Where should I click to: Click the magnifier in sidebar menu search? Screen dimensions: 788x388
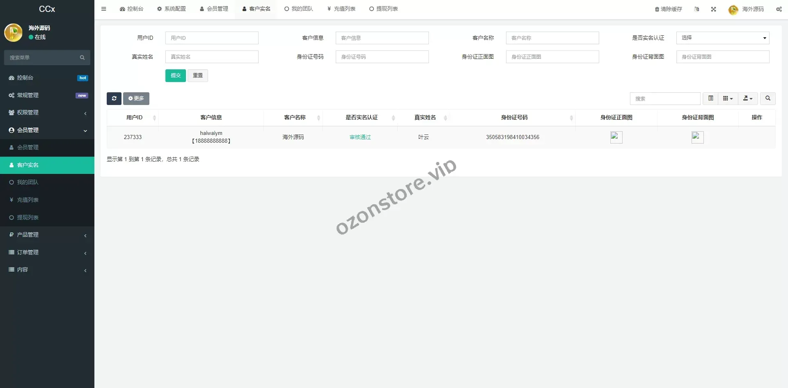82,58
